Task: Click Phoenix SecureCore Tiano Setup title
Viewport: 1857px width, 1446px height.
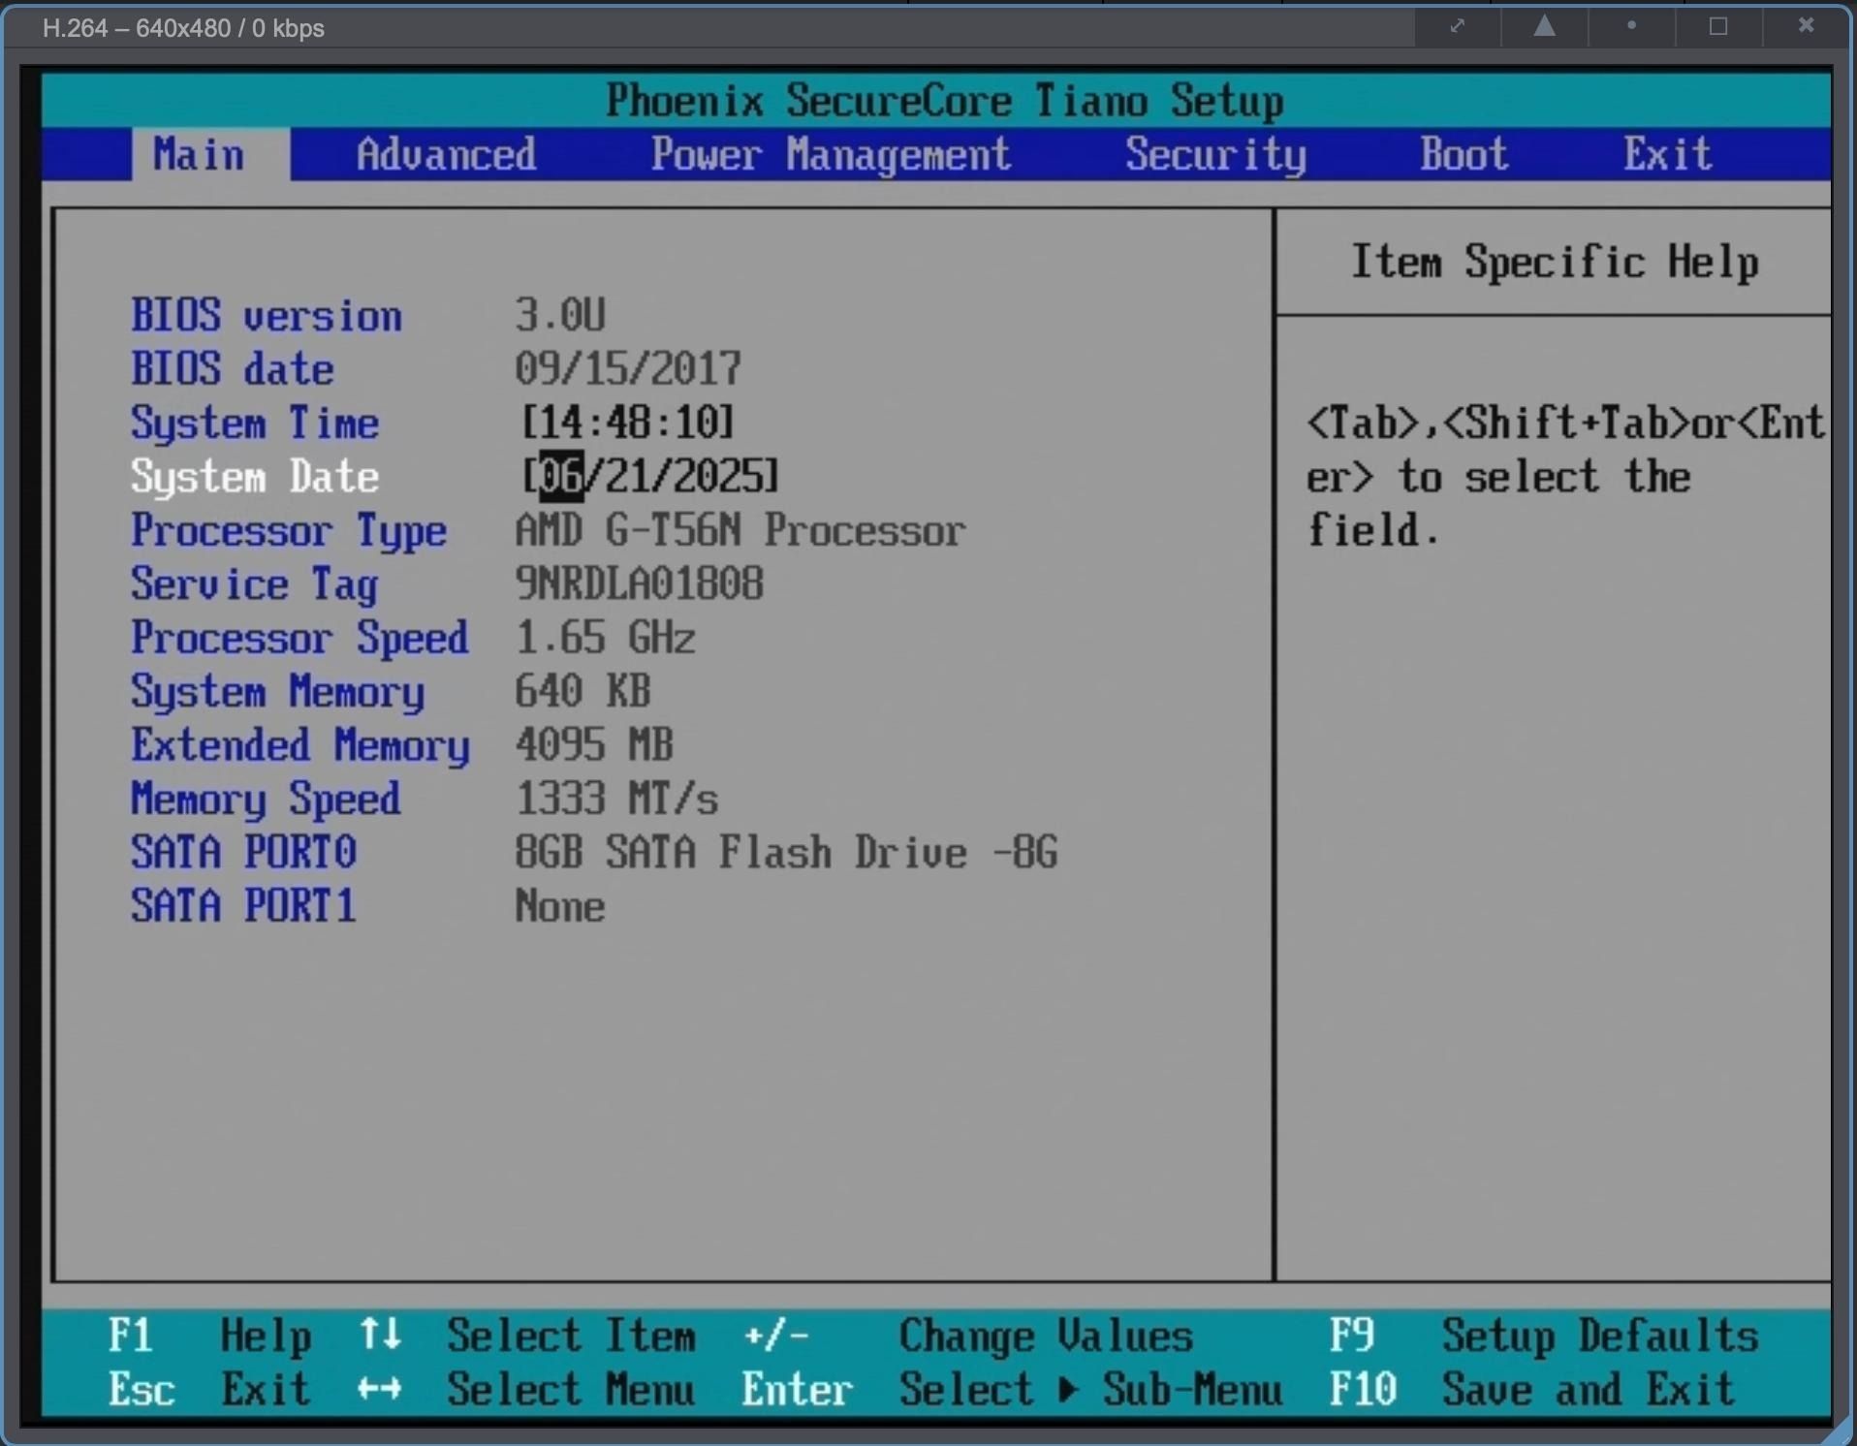Action: (x=945, y=101)
